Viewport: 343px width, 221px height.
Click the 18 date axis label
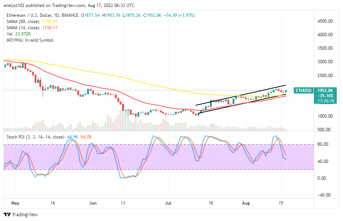tap(211, 203)
